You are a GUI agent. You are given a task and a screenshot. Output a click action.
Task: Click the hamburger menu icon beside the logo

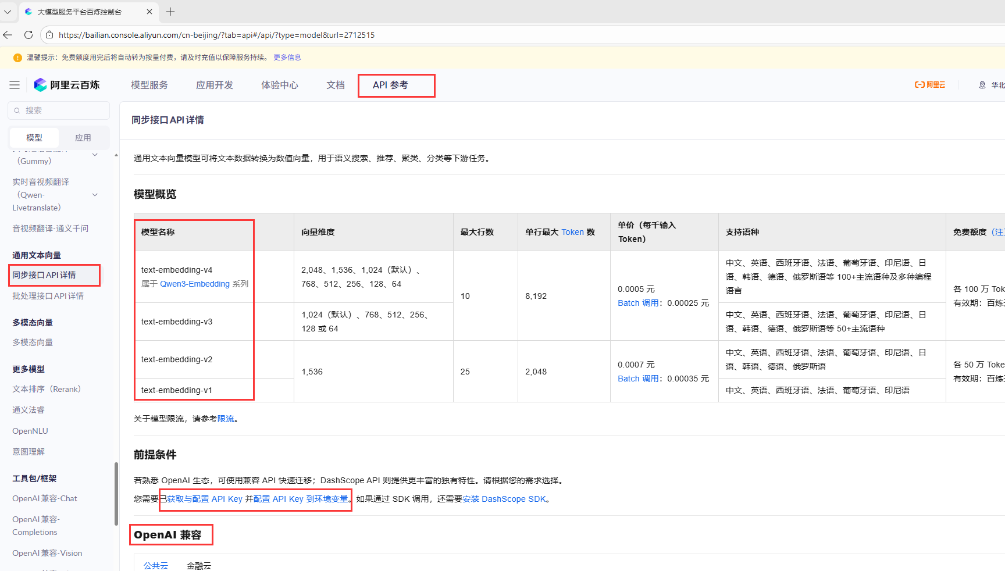click(15, 85)
